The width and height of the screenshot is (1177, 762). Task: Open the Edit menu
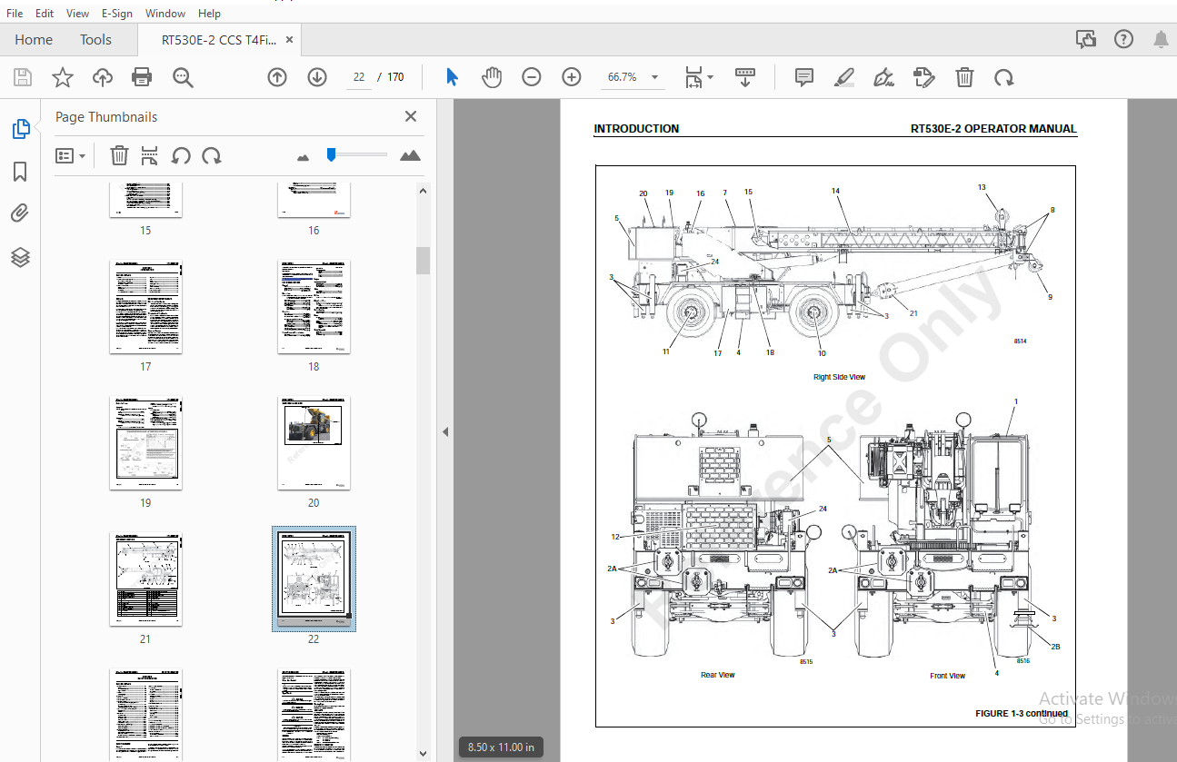coord(45,14)
